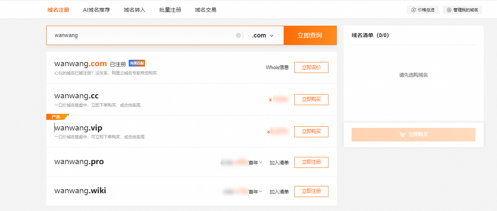Expand 首年 dropdown for wanwang.pro
The height and width of the screenshot is (211, 497).
(x=256, y=163)
